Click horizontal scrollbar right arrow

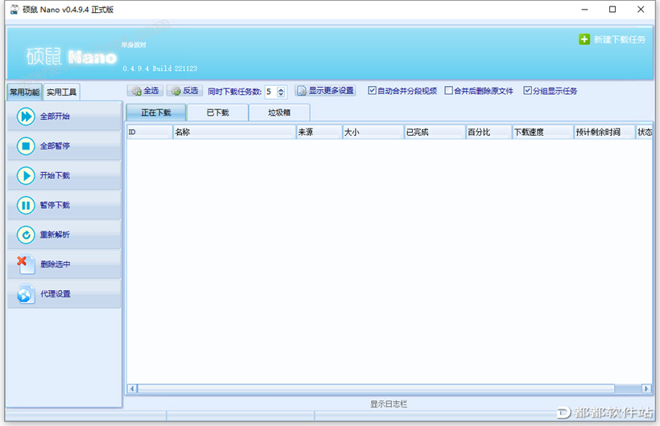(x=646, y=388)
